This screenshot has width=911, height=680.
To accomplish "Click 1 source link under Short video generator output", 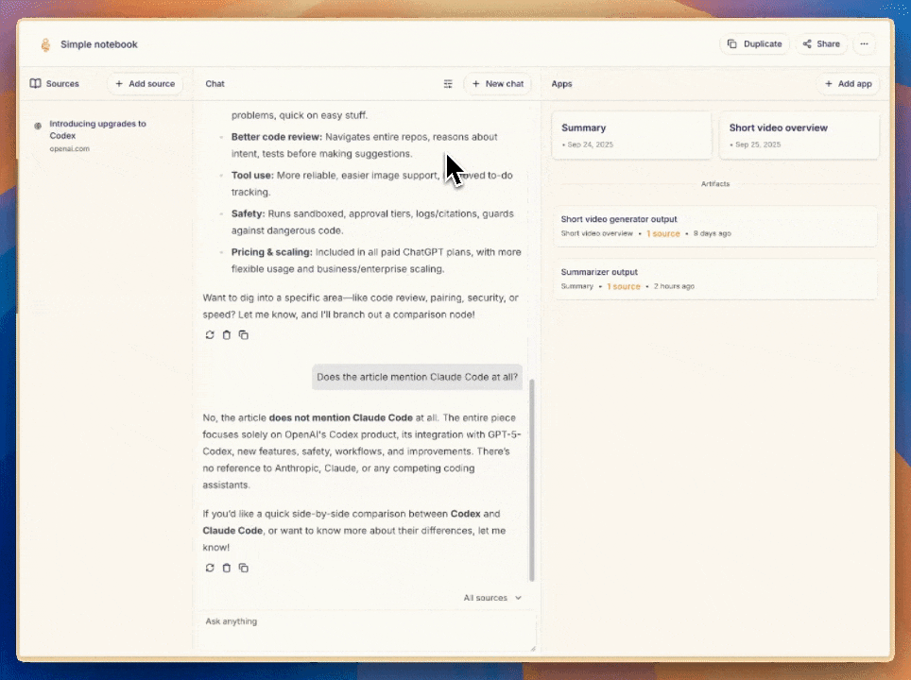I will tap(662, 233).
